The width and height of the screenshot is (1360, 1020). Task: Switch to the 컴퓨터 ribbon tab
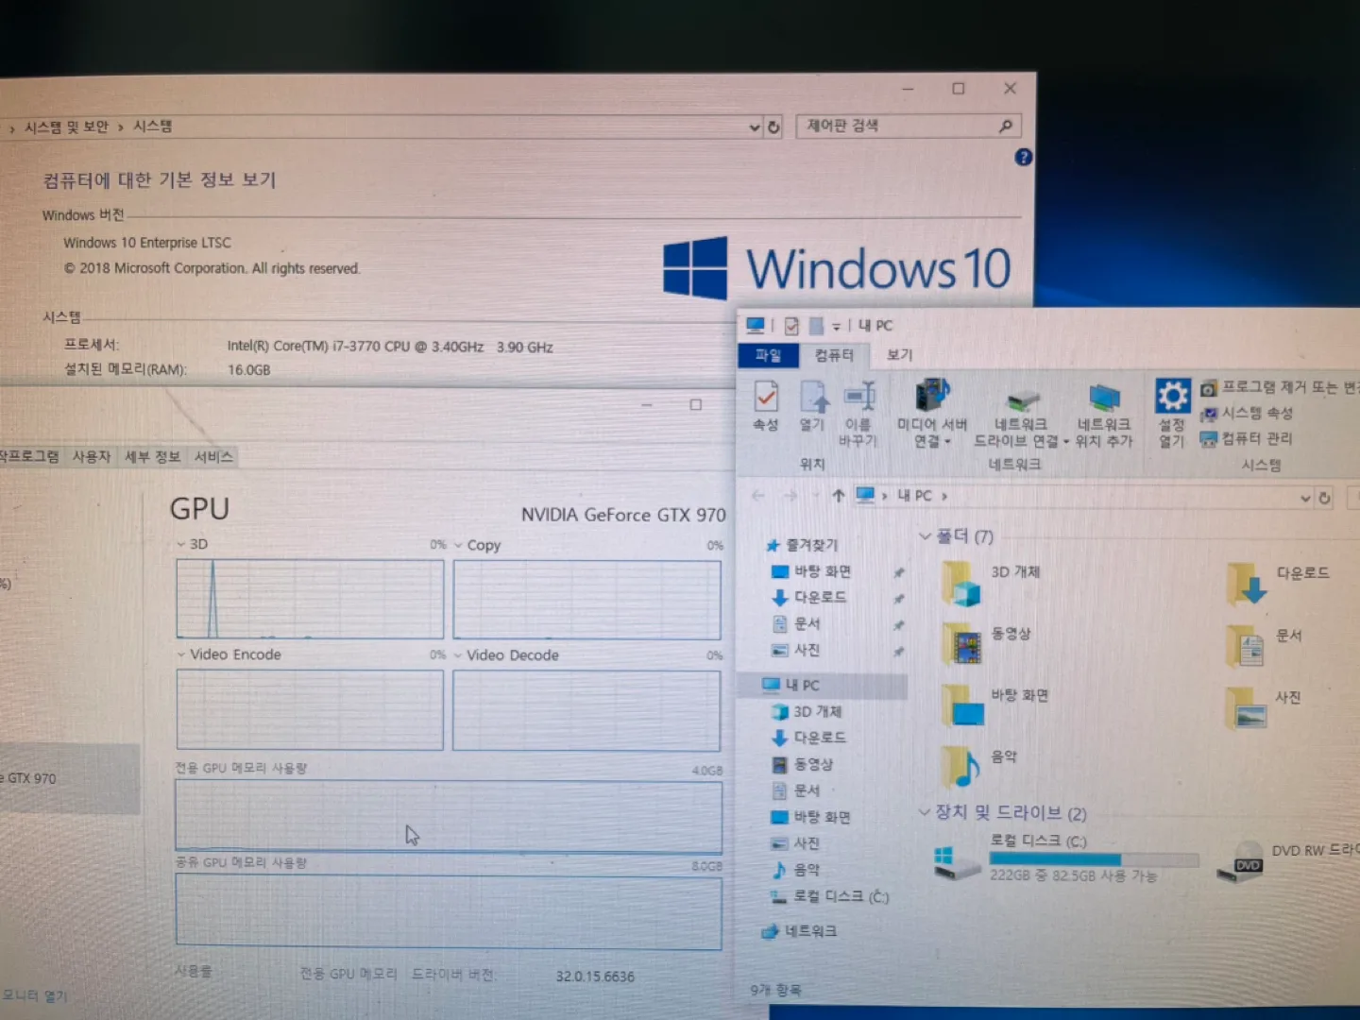tap(834, 355)
